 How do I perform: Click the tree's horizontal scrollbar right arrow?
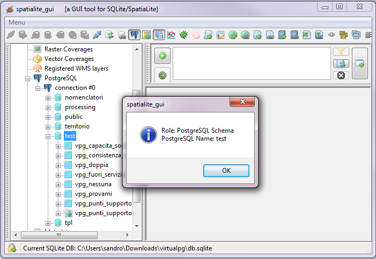click(x=127, y=235)
